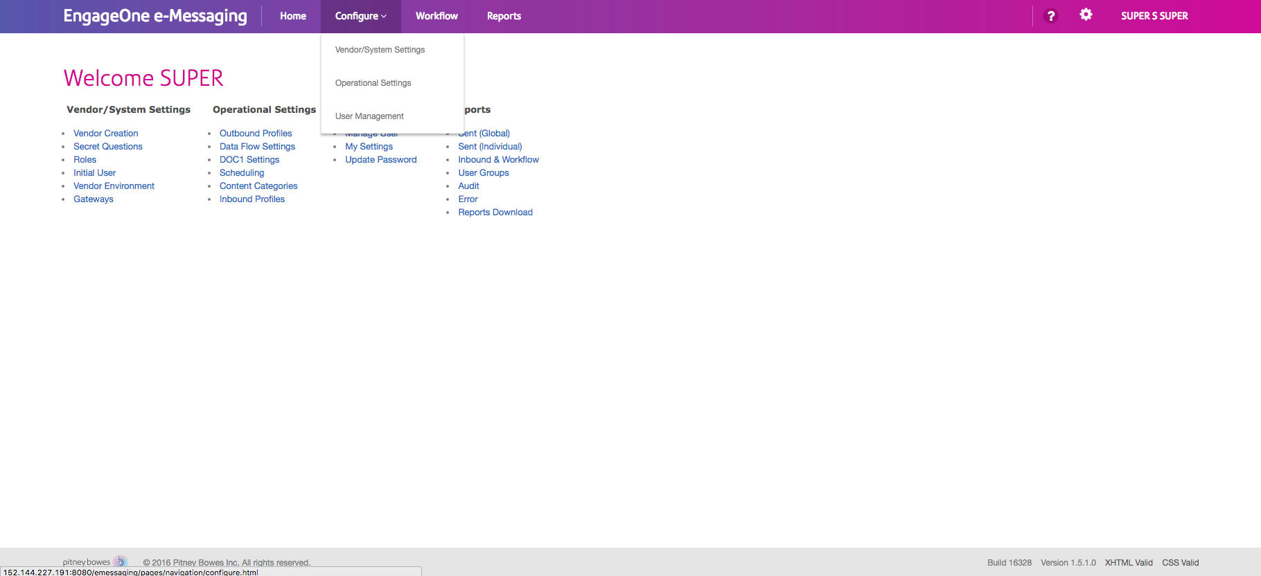Click the EngageOne e-Messaging title
The height and width of the screenshot is (576, 1261).
(155, 16)
